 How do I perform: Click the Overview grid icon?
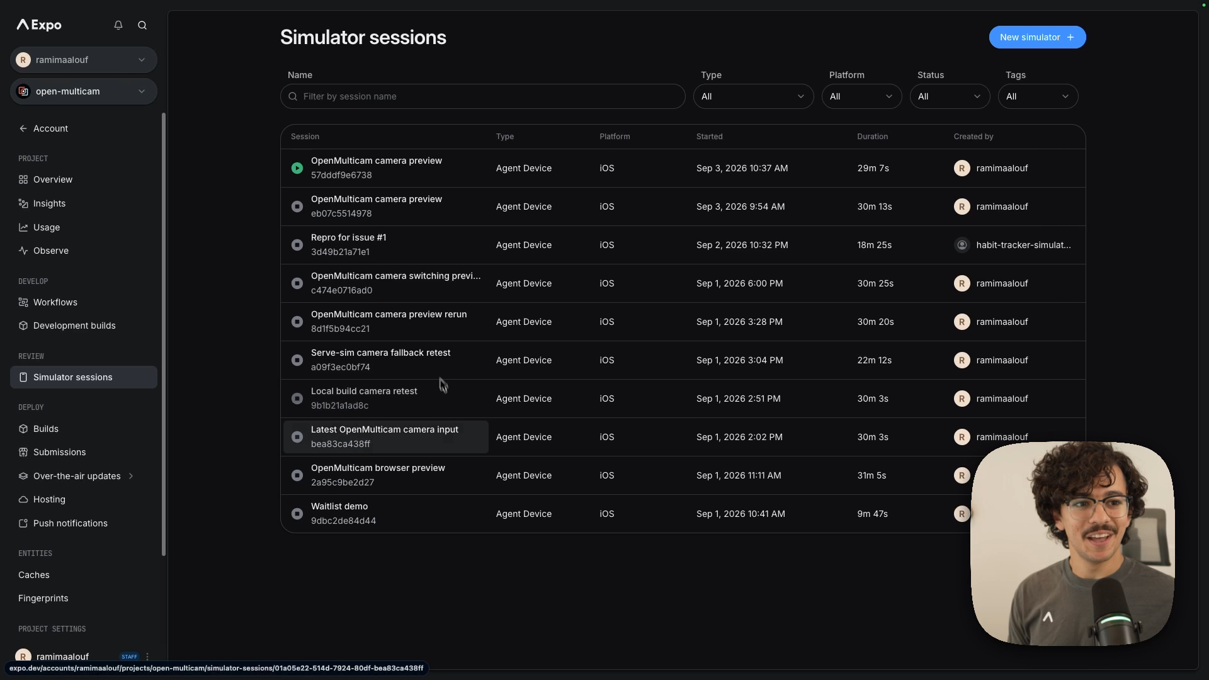point(23,179)
